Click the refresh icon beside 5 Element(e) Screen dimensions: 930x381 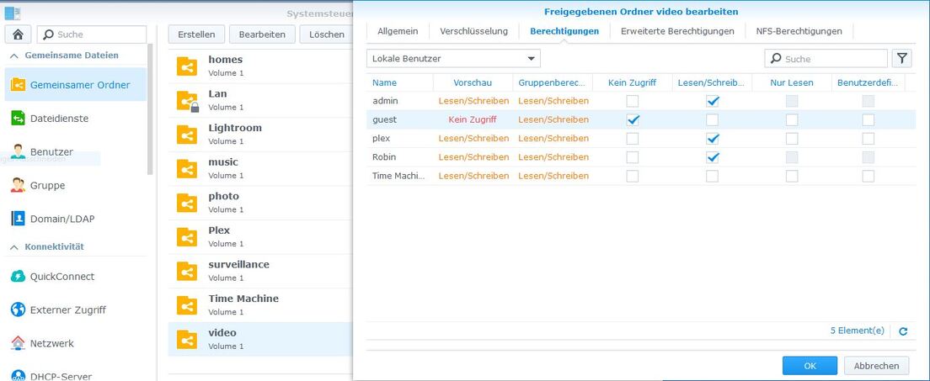[903, 332]
